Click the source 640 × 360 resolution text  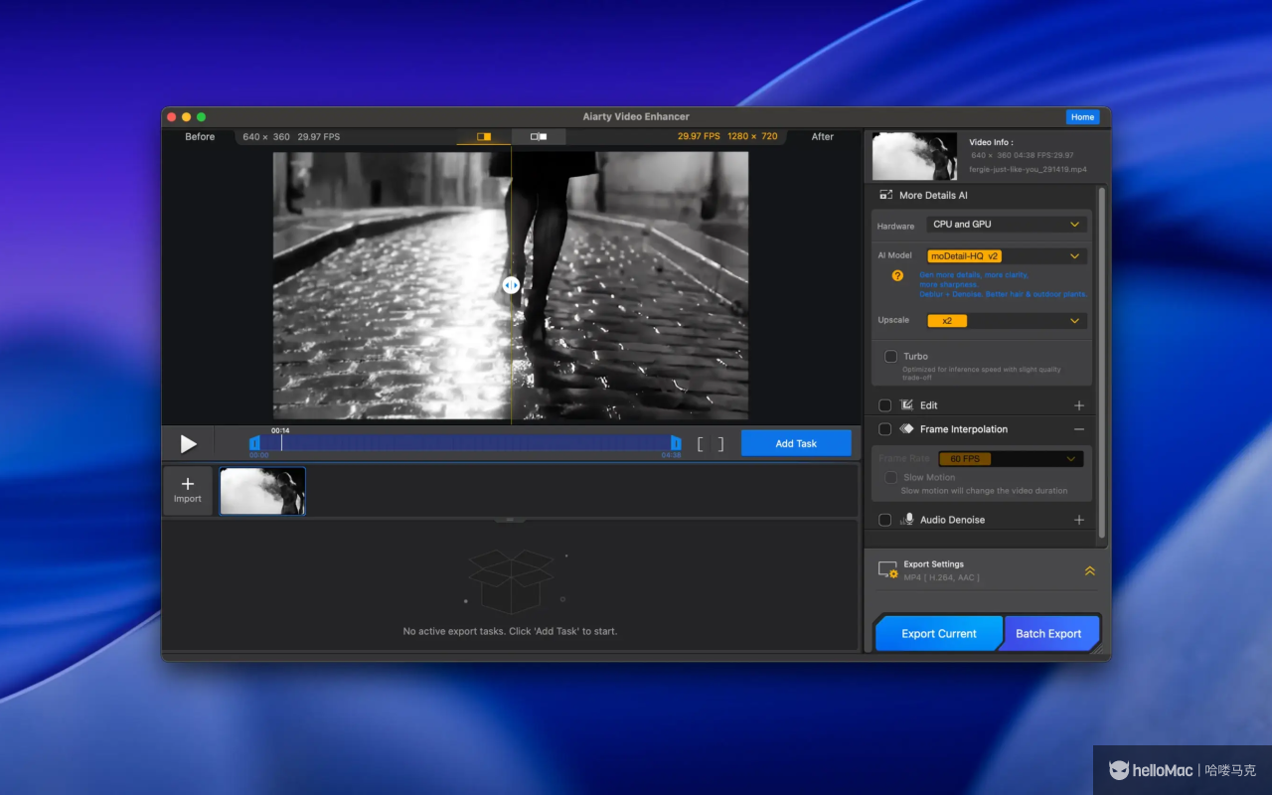tap(266, 137)
